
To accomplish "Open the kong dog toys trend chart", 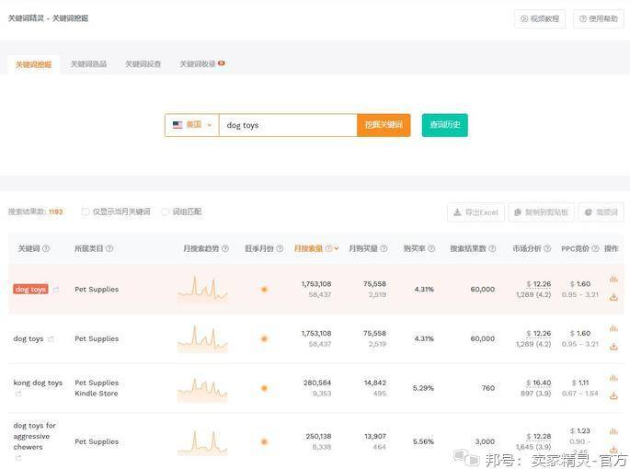I will (x=202, y=389).
